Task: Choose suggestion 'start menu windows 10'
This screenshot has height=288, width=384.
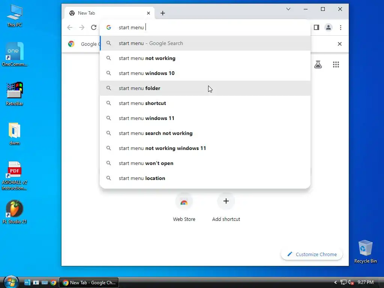Action: [205, 73]
